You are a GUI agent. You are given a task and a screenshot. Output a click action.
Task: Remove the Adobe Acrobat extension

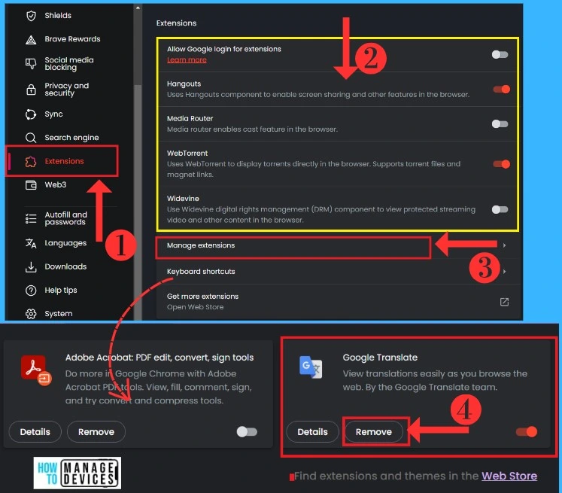96,432
